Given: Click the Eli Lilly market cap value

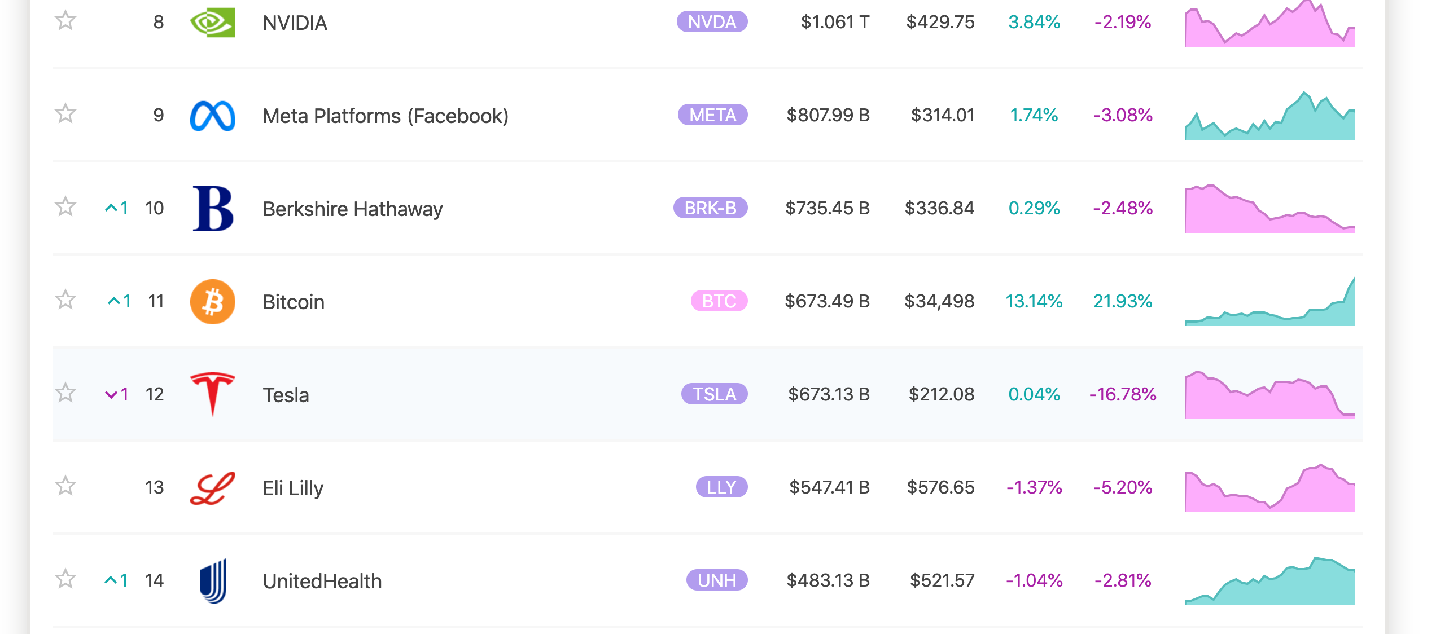Looking at the screenshot, I should [x=829, y=487].
